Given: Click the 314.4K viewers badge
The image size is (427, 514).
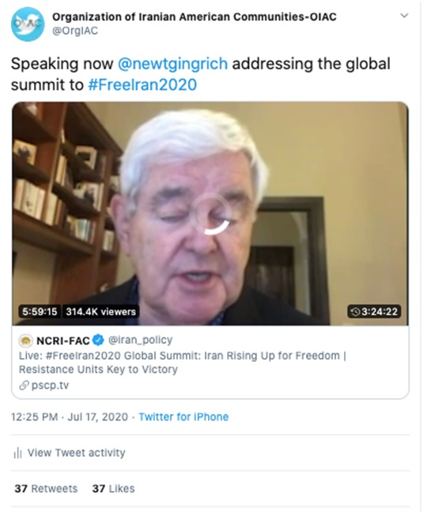Looking at the screenshot, I should point(100,311).
